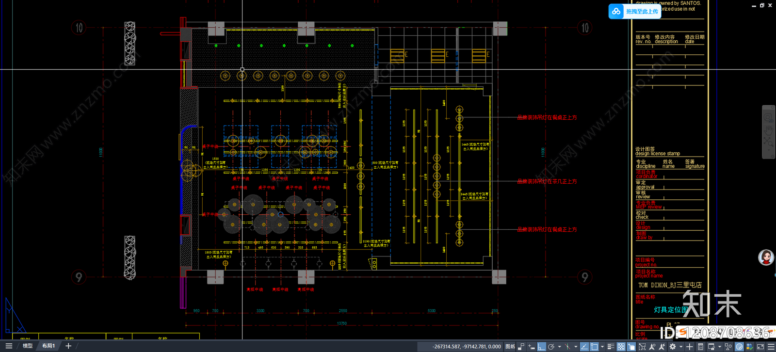Click the coordinates readout in the status bar
Screen dimensions: 776x352
coord(467,347)
